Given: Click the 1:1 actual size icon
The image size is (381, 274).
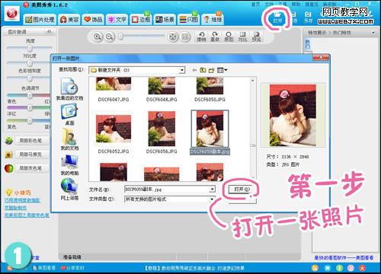Looking at the screenshot, I should tap(185, 37).
